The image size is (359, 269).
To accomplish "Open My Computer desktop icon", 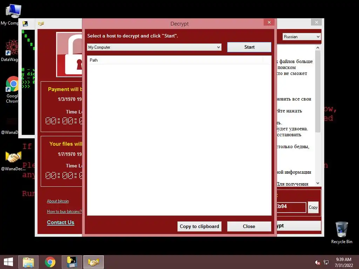I will click(13, 11).
